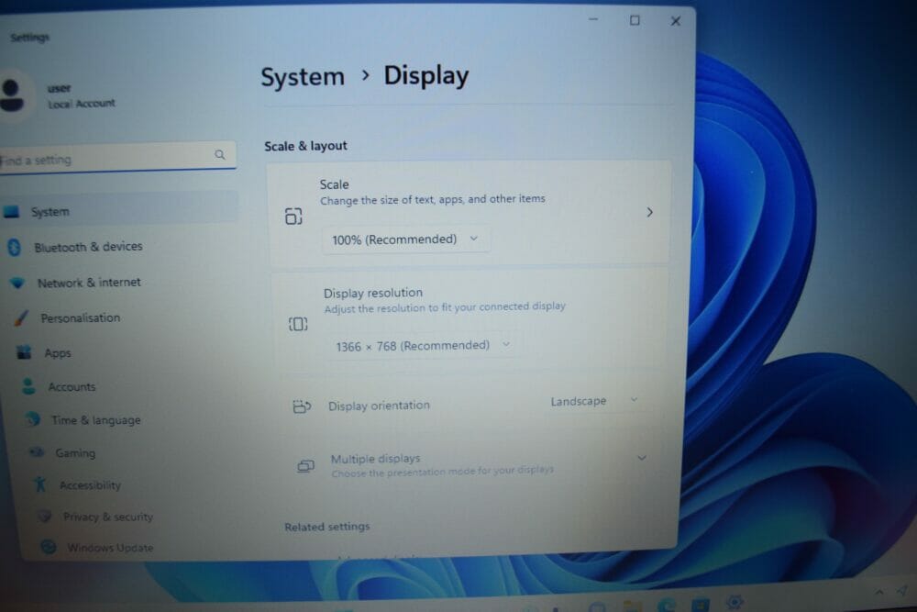Viewport: 917px width, 612px height.
Task: Open Scale details with the right chevron
Action: coord(650,212)
